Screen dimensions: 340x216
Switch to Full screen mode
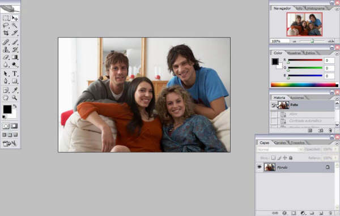click(x=16, y=135)
